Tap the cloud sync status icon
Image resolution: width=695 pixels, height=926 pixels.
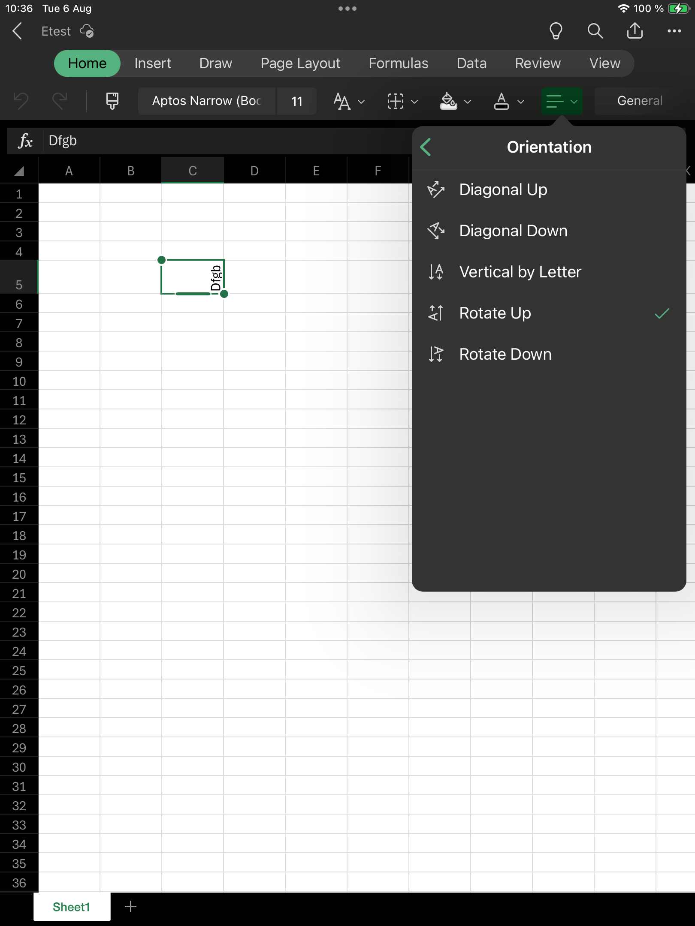tap(87, 31)
